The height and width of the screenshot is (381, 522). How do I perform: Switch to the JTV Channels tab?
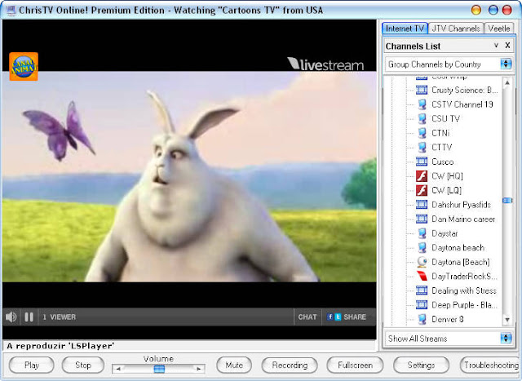tap(456, 29)
